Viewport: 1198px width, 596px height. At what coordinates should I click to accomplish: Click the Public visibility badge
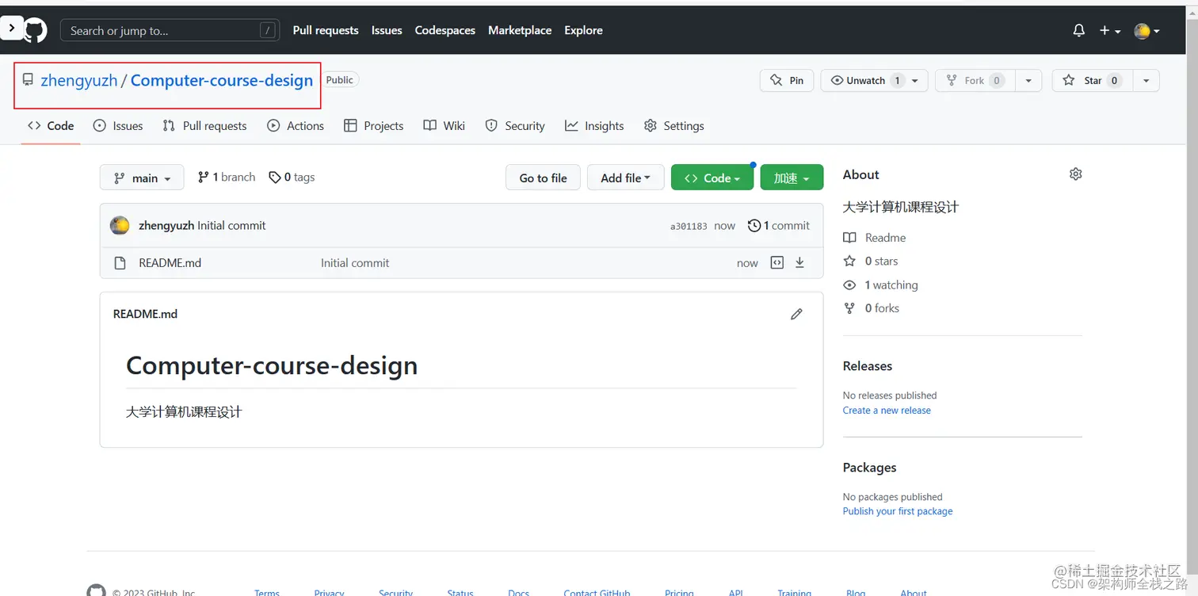click(340, 79)
